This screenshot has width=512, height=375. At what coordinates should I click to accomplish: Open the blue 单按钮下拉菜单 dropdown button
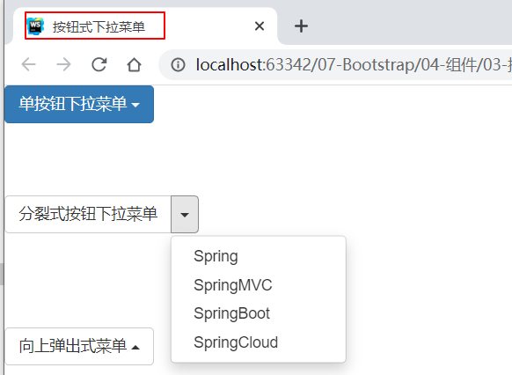[79, 104]
